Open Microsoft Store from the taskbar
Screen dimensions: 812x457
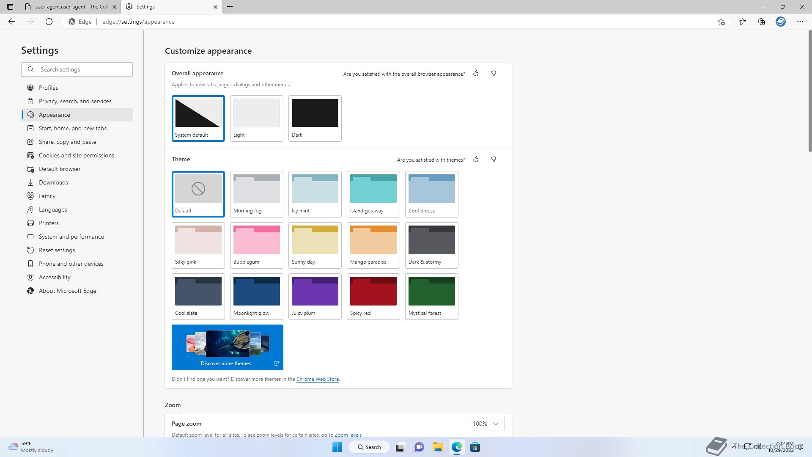point(475,447)
